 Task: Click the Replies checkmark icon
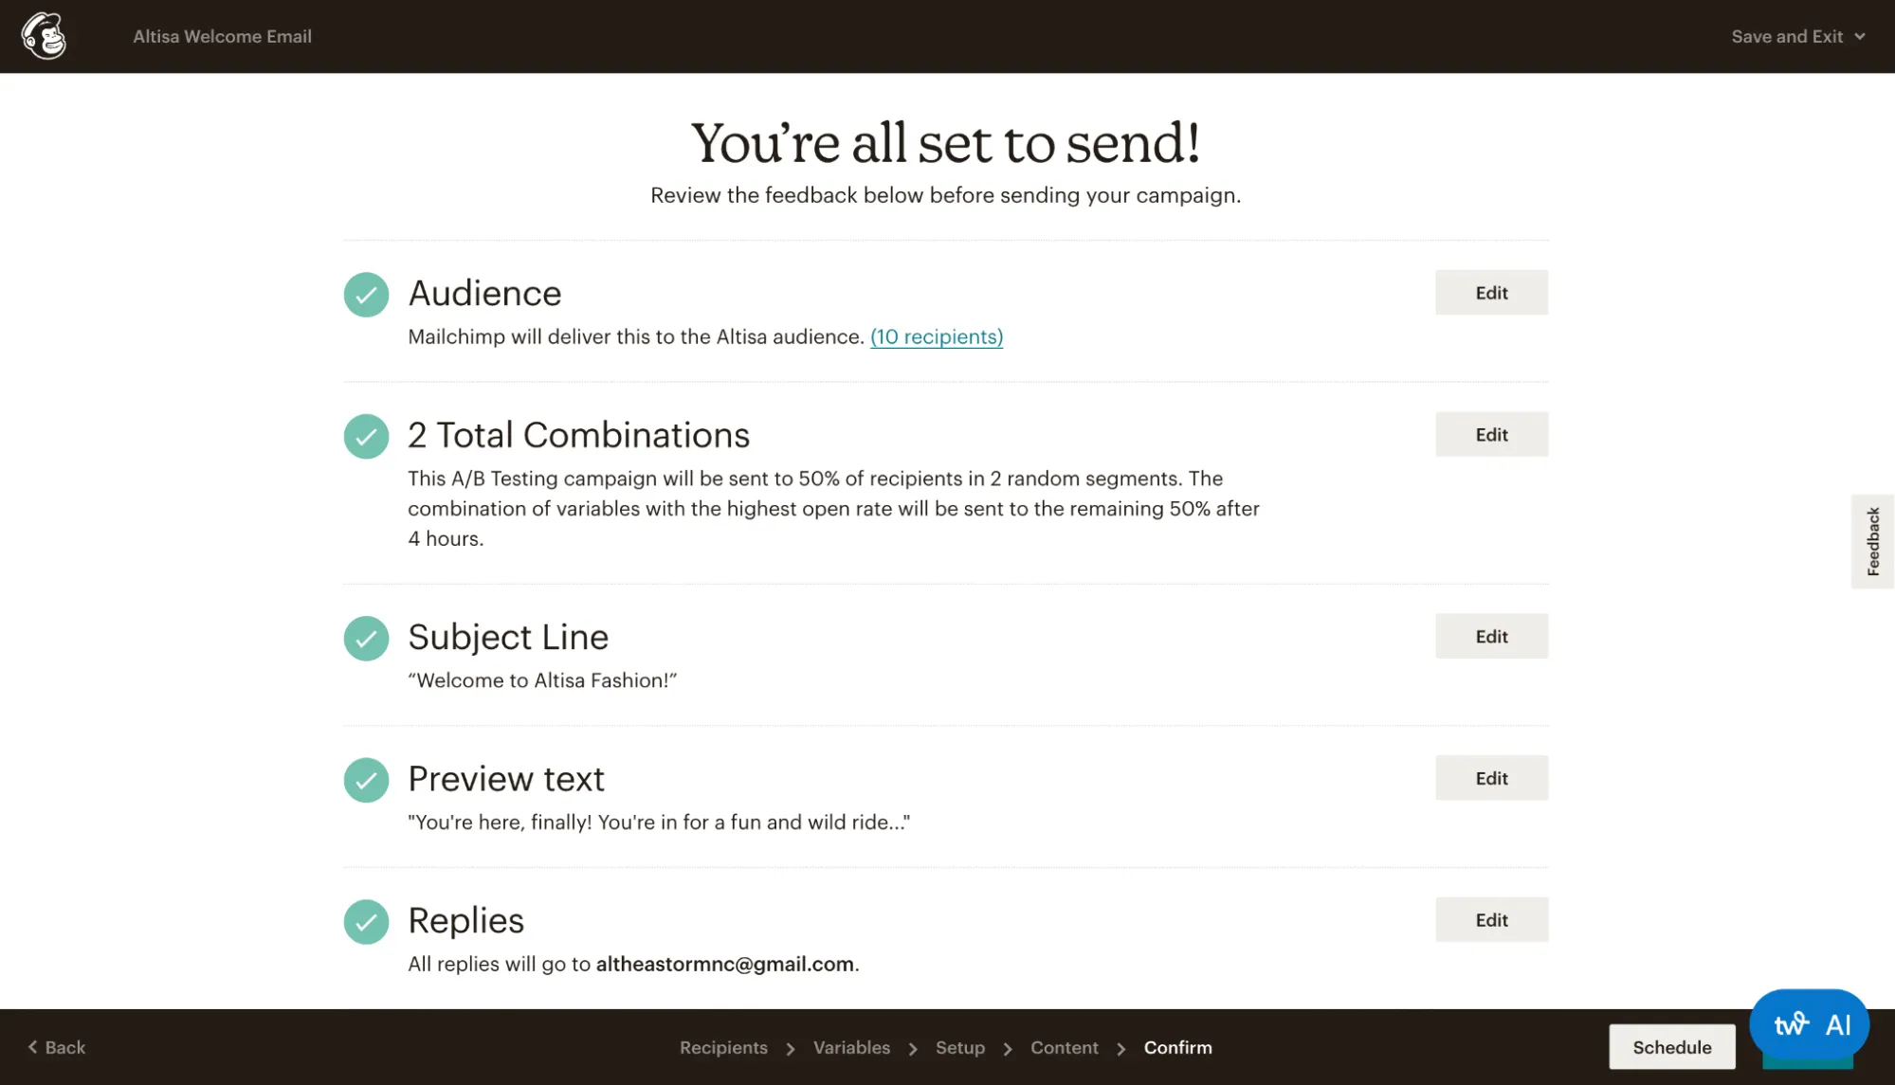pyautogui.click(x=366, y=922)
